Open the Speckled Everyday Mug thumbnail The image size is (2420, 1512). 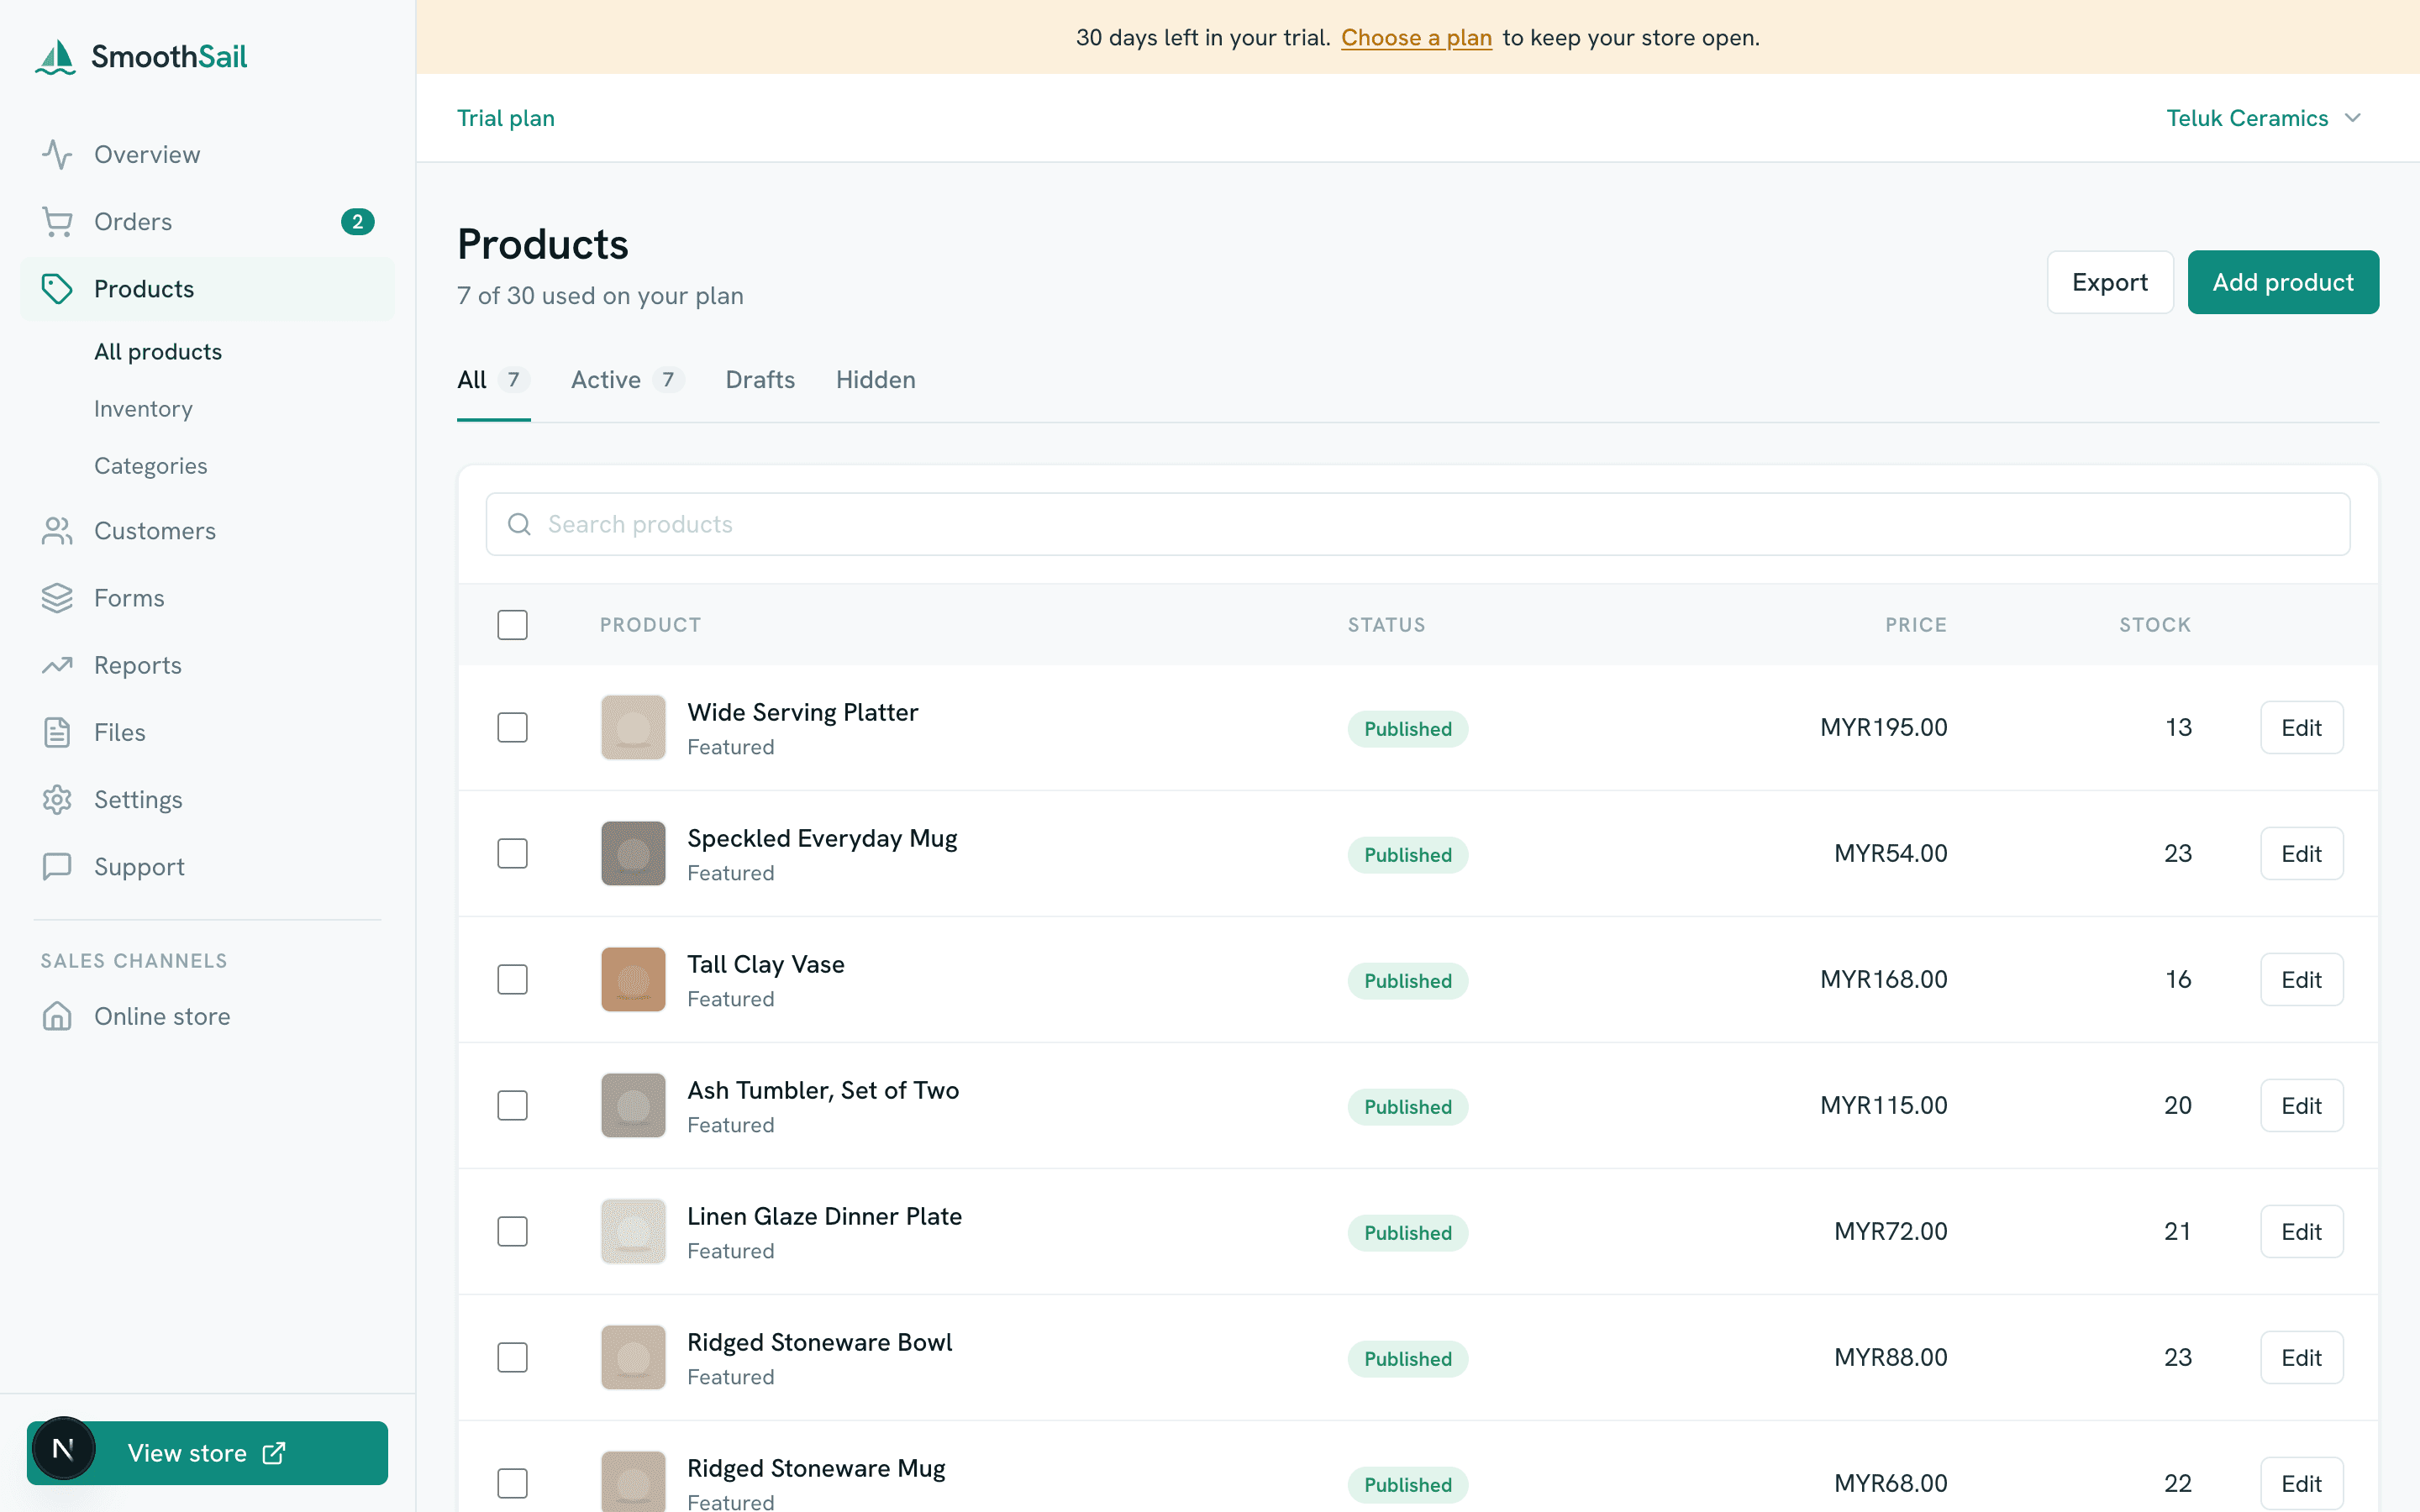[633, 853]
